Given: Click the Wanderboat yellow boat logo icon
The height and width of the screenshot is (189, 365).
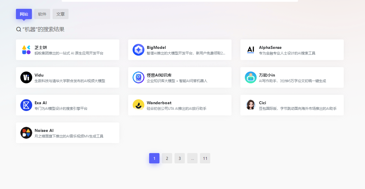Looking at the screenshot, I should point(138,105).
